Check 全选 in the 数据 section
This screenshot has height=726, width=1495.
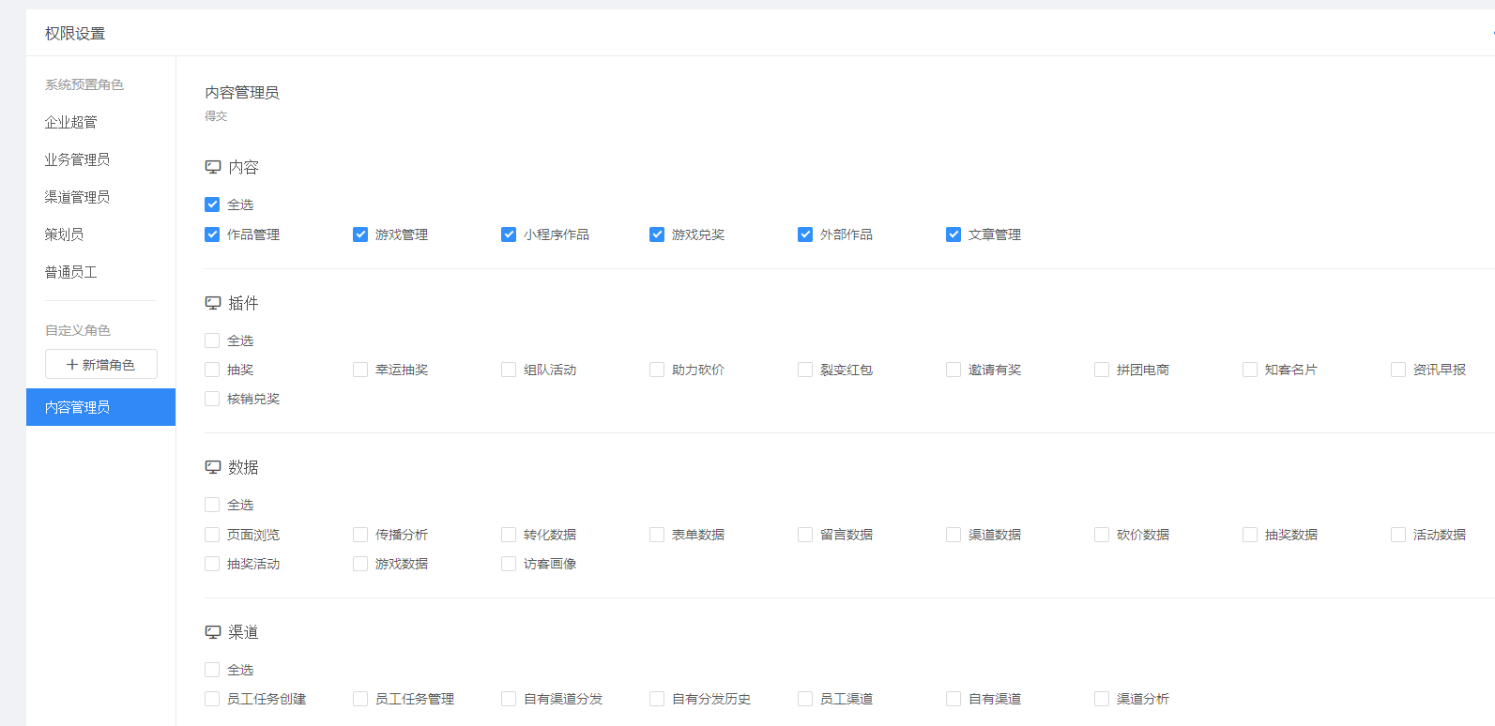212,505
